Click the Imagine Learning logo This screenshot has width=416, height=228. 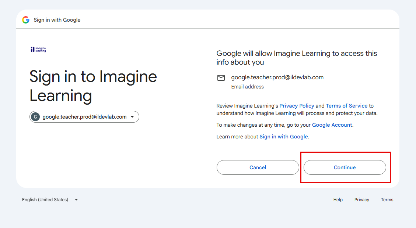coord(38,50)
